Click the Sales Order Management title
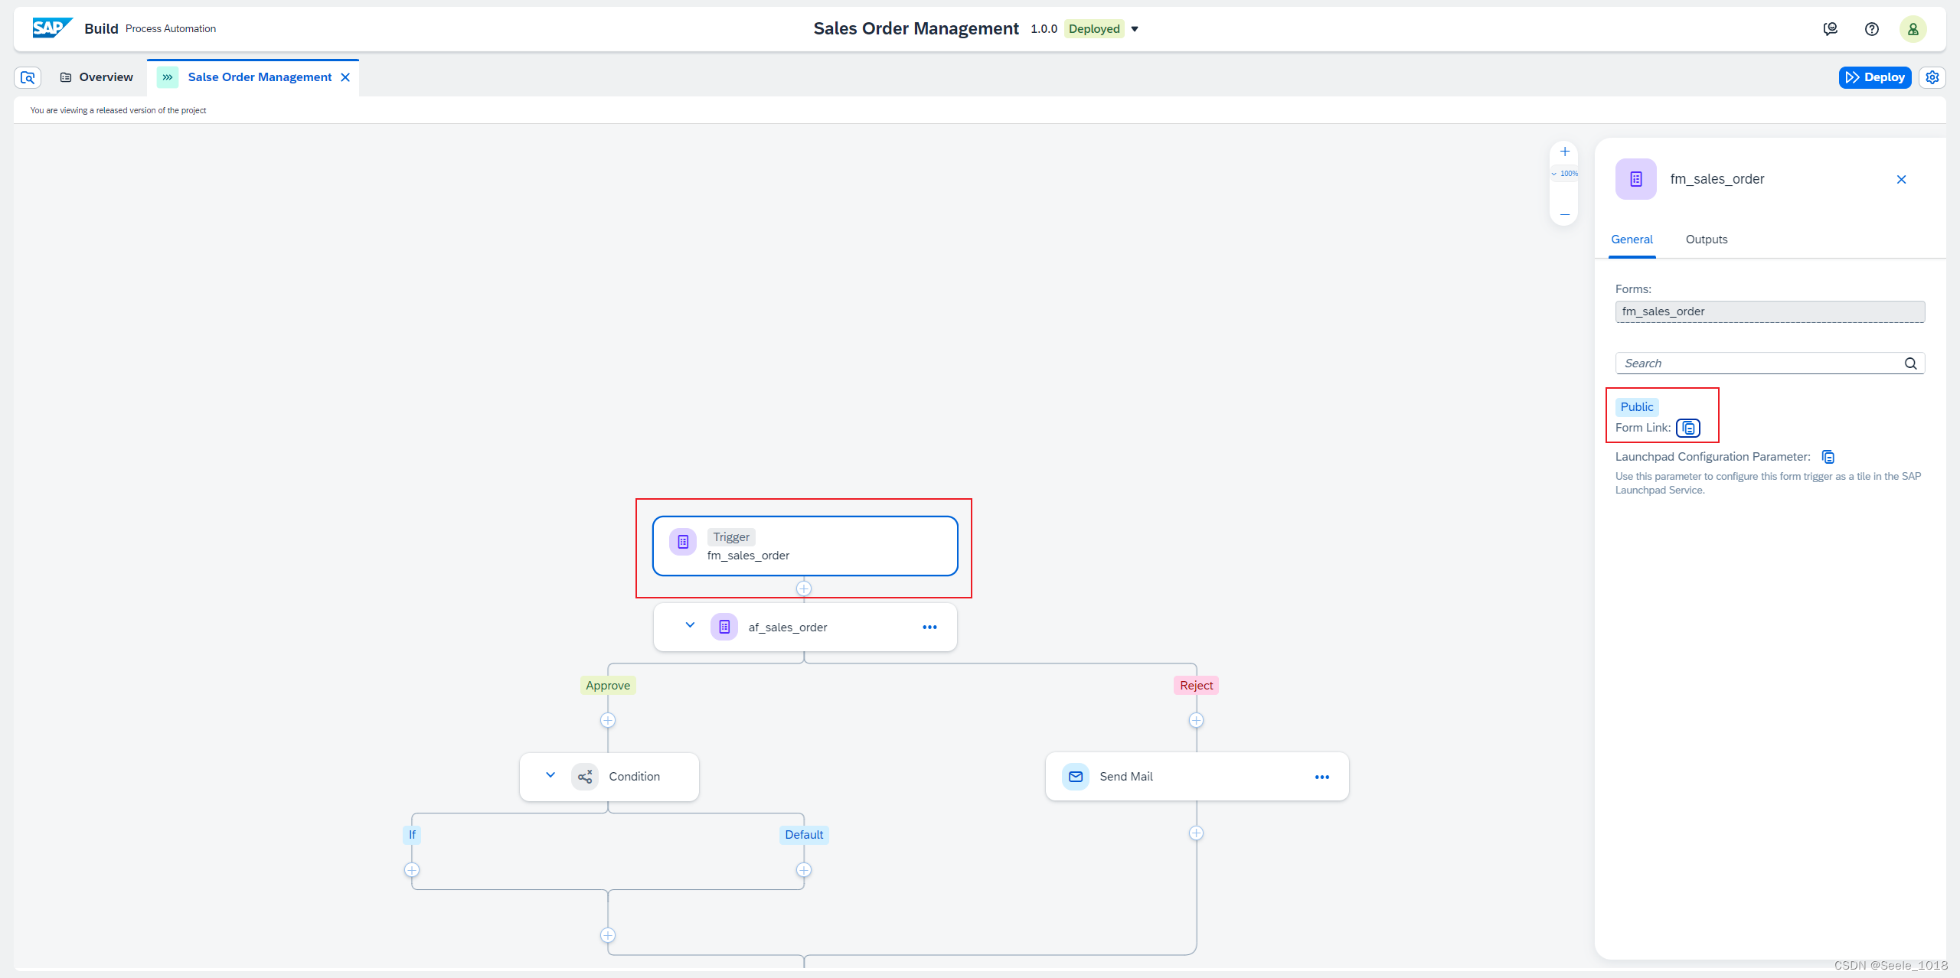The image size is (1960, 978). coord(916,29)
